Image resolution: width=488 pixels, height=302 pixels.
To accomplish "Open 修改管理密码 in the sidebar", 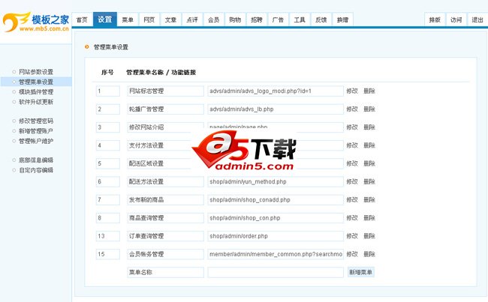I will 36,121.
